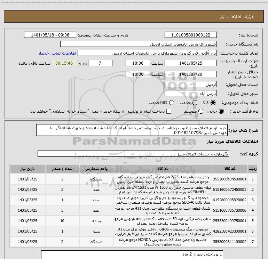Click the تاریخ نیاز column header
268x259 pixels.
27,169
